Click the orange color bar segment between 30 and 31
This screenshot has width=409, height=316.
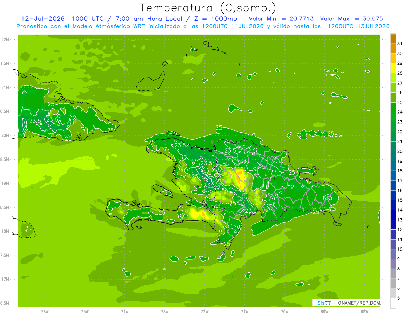393,49
